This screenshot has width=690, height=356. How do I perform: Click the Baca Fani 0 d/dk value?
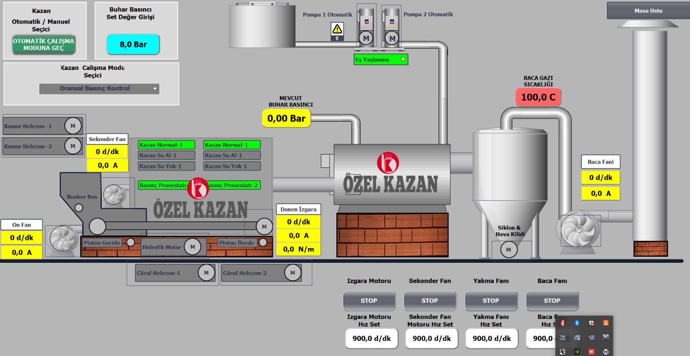coord(601,177)
